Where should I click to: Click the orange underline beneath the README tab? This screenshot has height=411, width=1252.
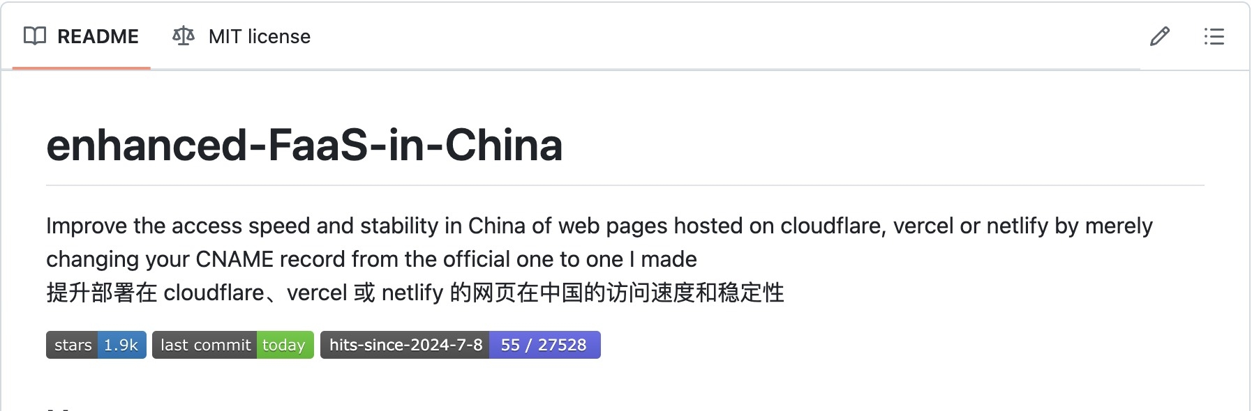pos(82,68)
